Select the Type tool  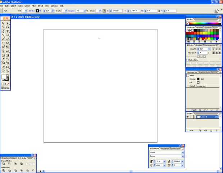[x=8, y=31]
